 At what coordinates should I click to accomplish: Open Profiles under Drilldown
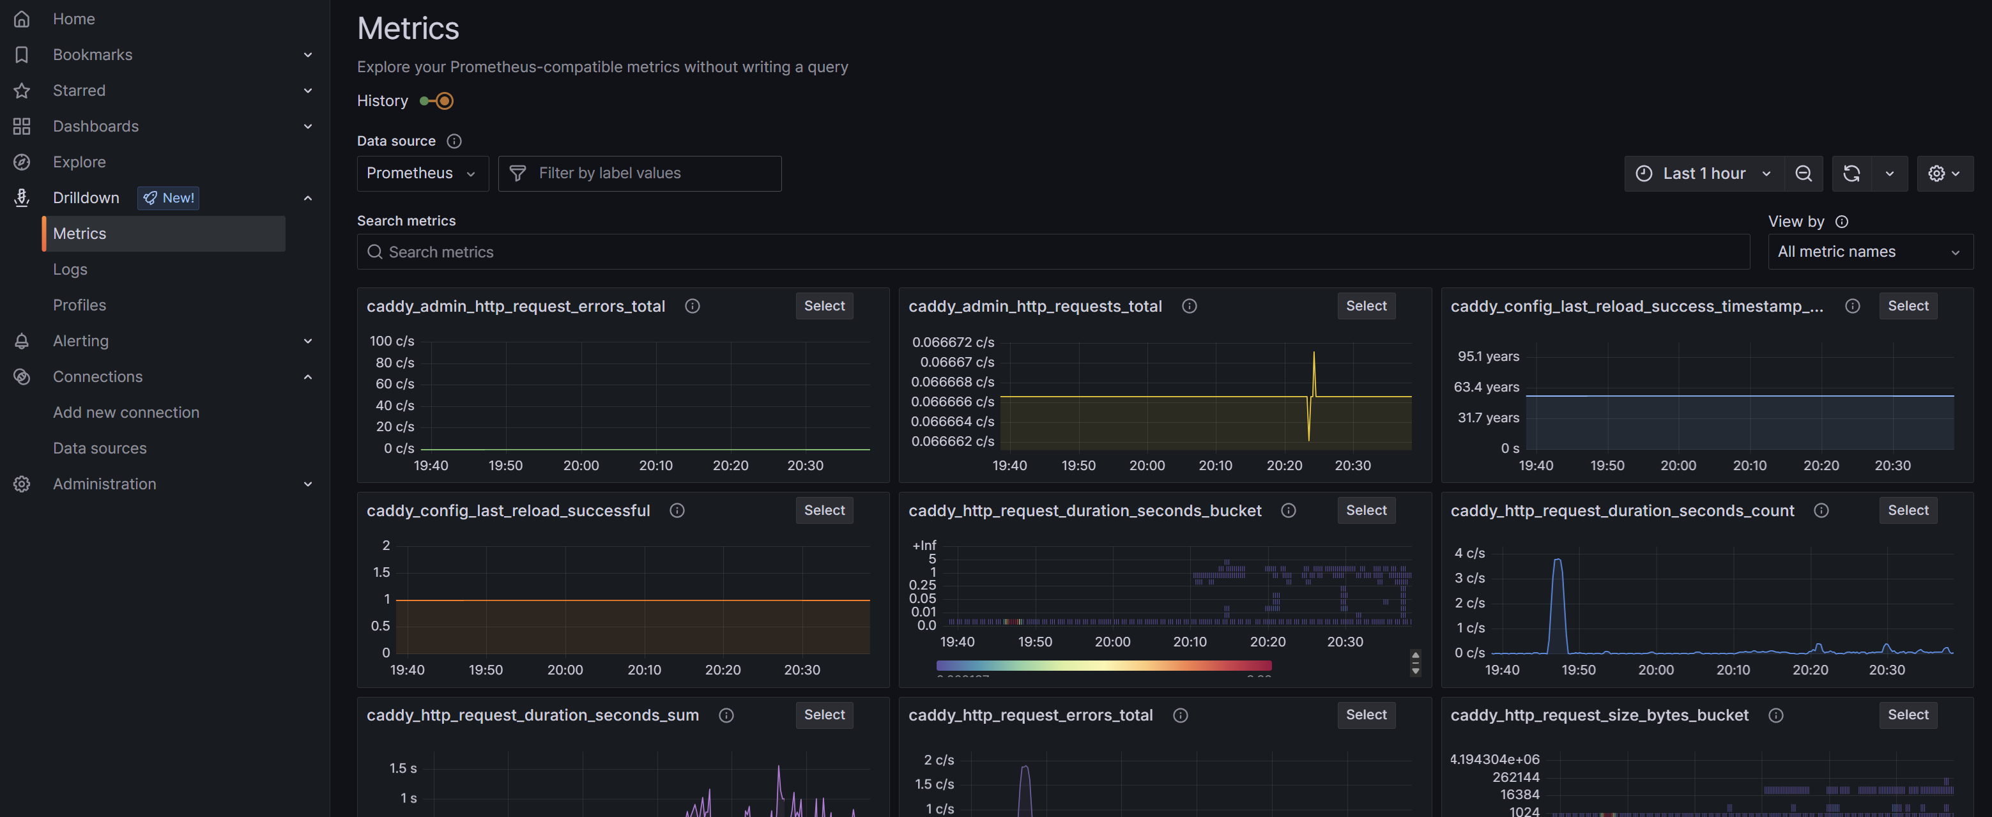coord(80,305)
